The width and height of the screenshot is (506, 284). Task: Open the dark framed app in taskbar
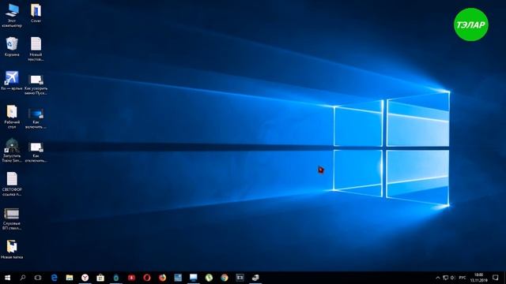[240, 278]
